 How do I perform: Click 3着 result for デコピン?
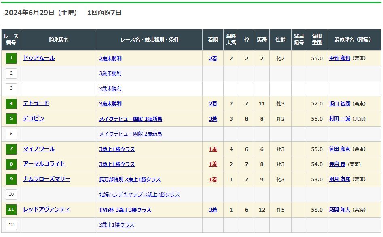[x=213, y=119]
